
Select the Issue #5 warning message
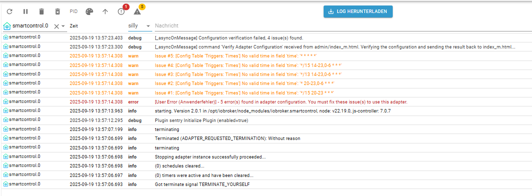point(236,55)
